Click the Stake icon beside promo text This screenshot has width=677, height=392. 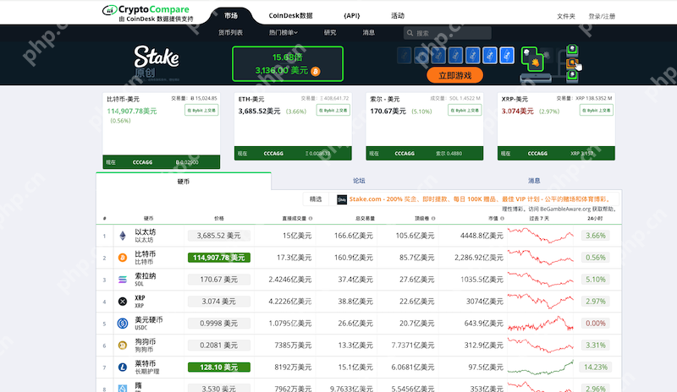342,199
